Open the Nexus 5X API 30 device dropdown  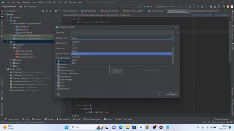point(165,7)
